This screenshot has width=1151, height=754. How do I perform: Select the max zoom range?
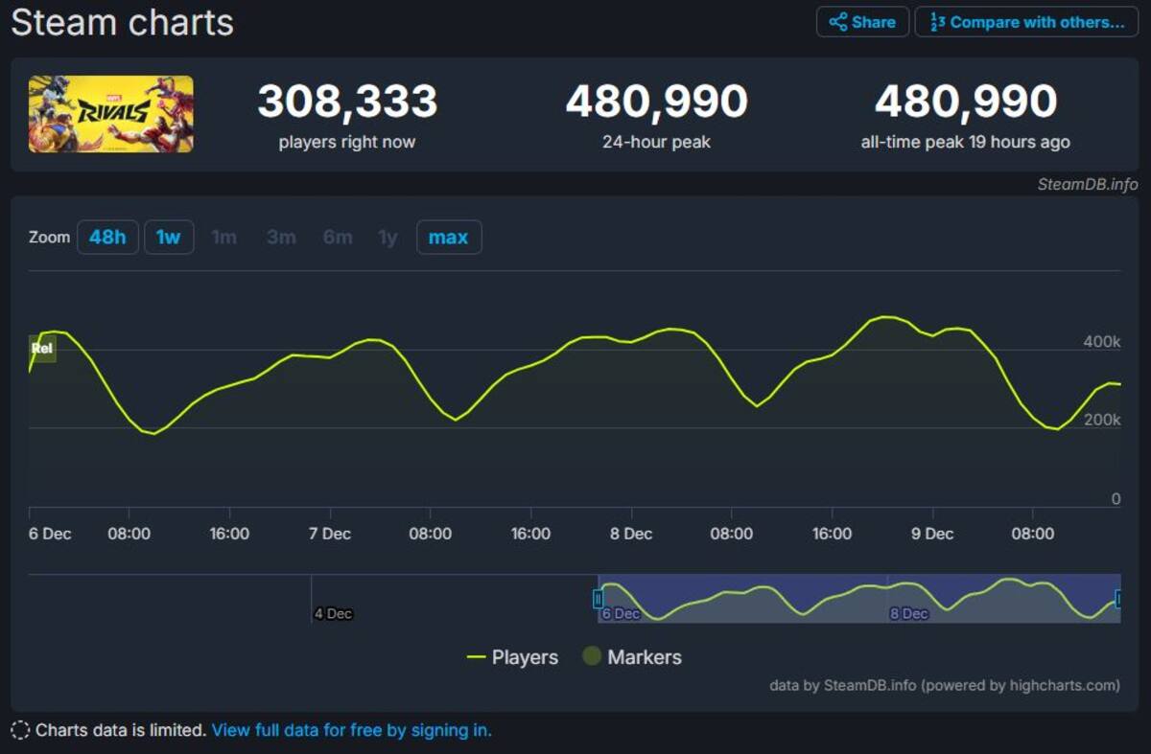click(449, 238)
